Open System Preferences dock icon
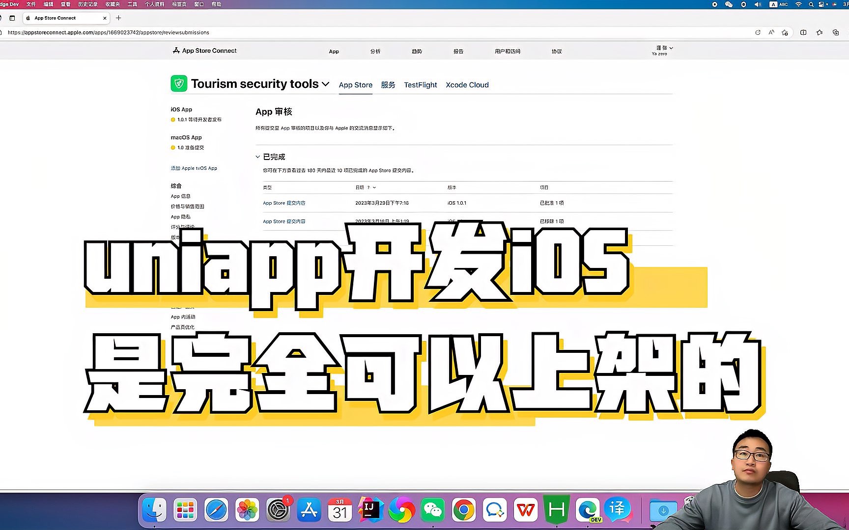Image resolution: width=849 pixels, height=530 pixels. click(278, 510)
